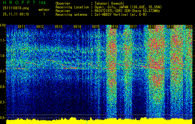Click the 0.8 frequency axis label
The height and width of the screenshot is (124, 195).
(x=3, y=87)
